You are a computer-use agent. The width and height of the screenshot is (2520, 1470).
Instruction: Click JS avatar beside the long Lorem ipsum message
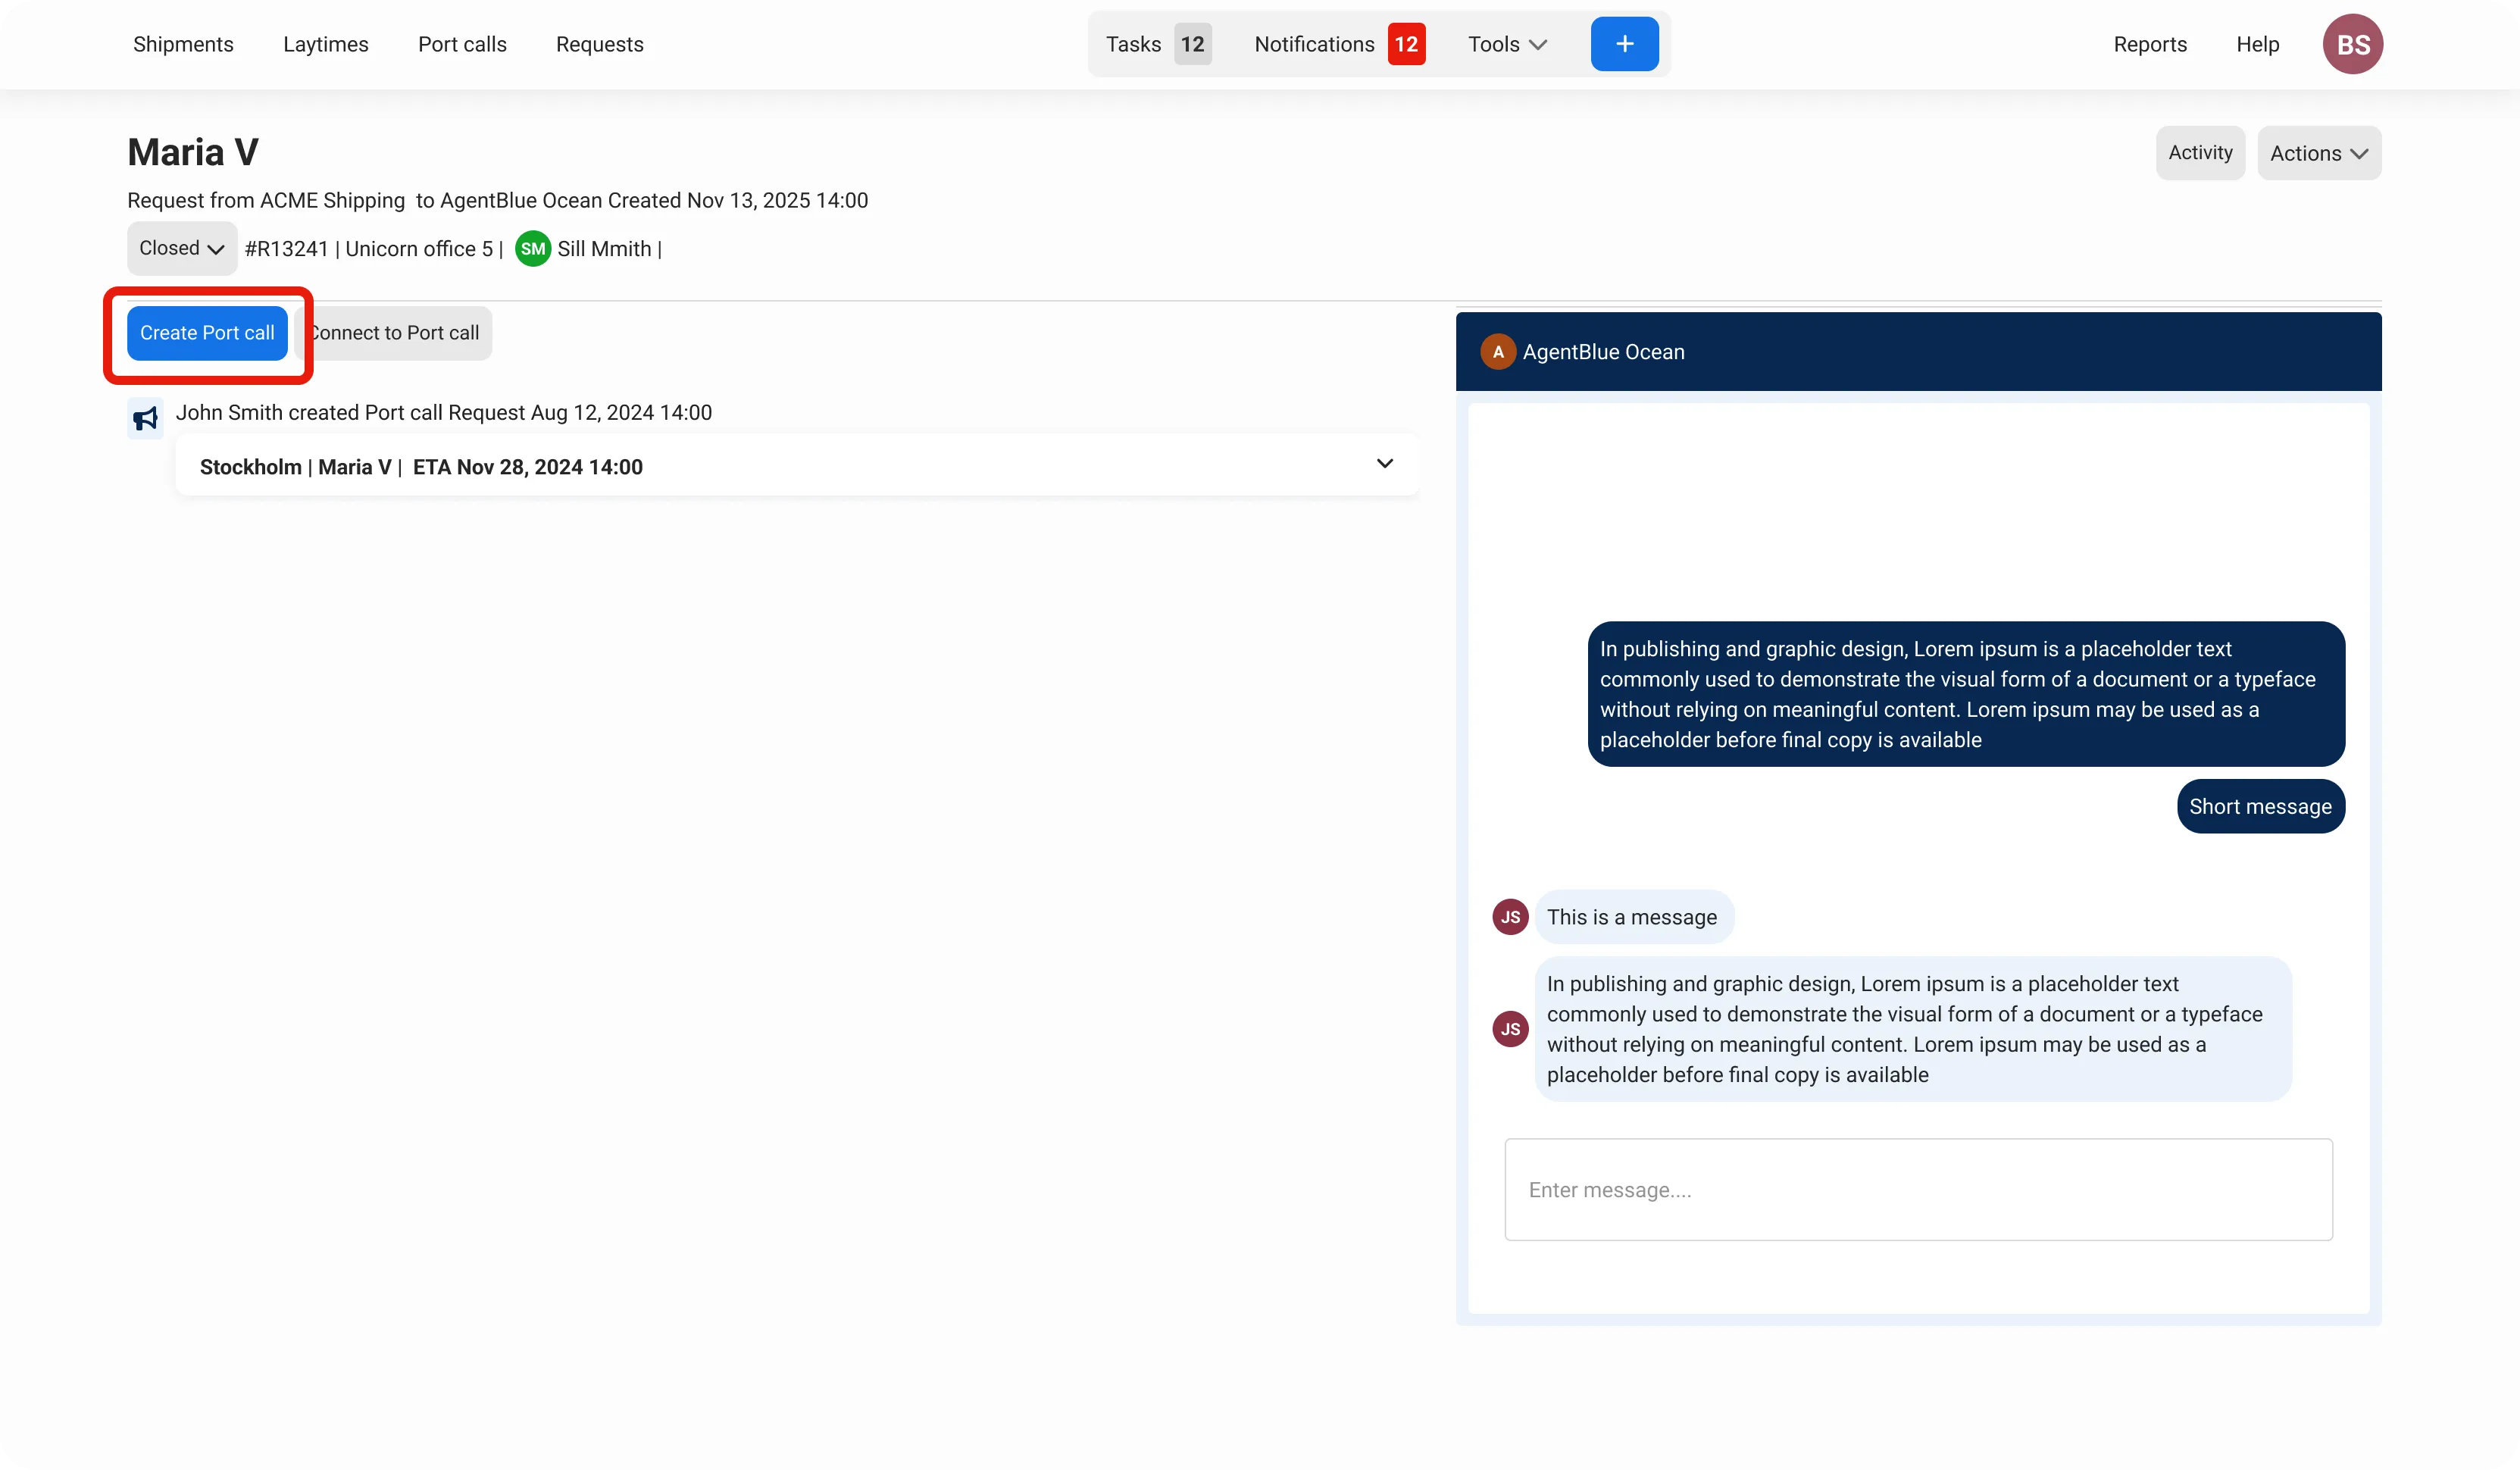pyautogui.click(x=1510, y=1029)
